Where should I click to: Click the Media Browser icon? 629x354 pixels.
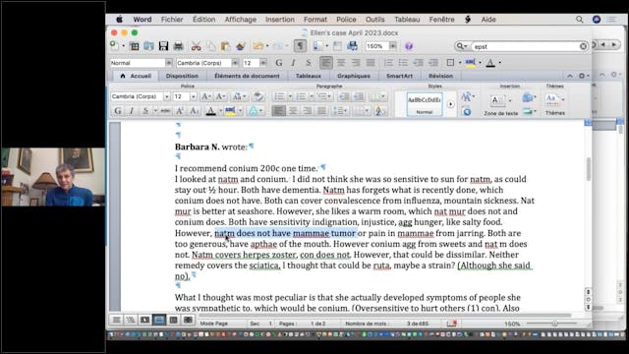coord(352,46)
